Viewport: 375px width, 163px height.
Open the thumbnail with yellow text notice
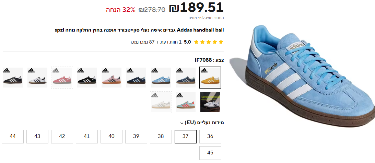(210, 102)
